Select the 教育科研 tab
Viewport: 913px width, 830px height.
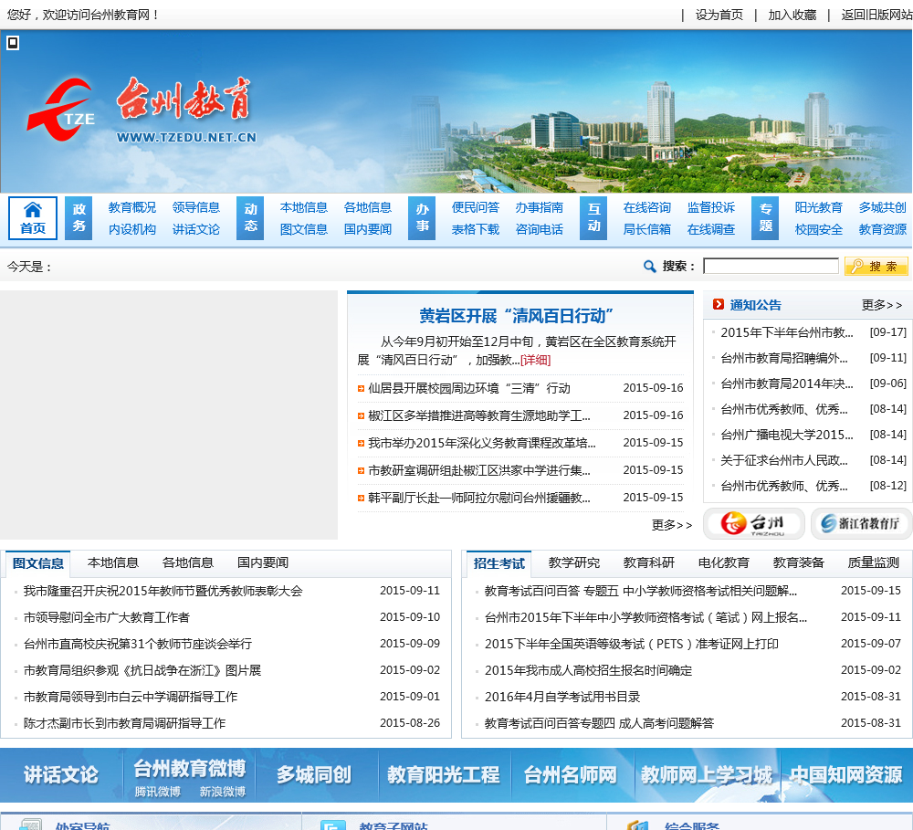point(648,562)
